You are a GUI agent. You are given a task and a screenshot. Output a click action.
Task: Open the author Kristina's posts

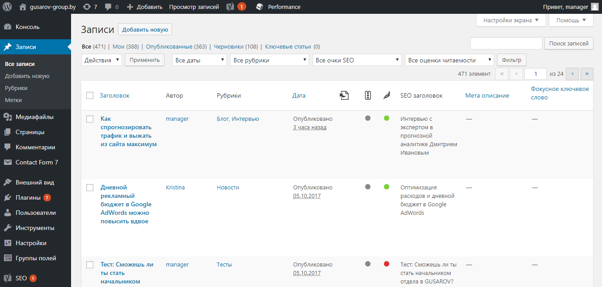tap(175, 187)
